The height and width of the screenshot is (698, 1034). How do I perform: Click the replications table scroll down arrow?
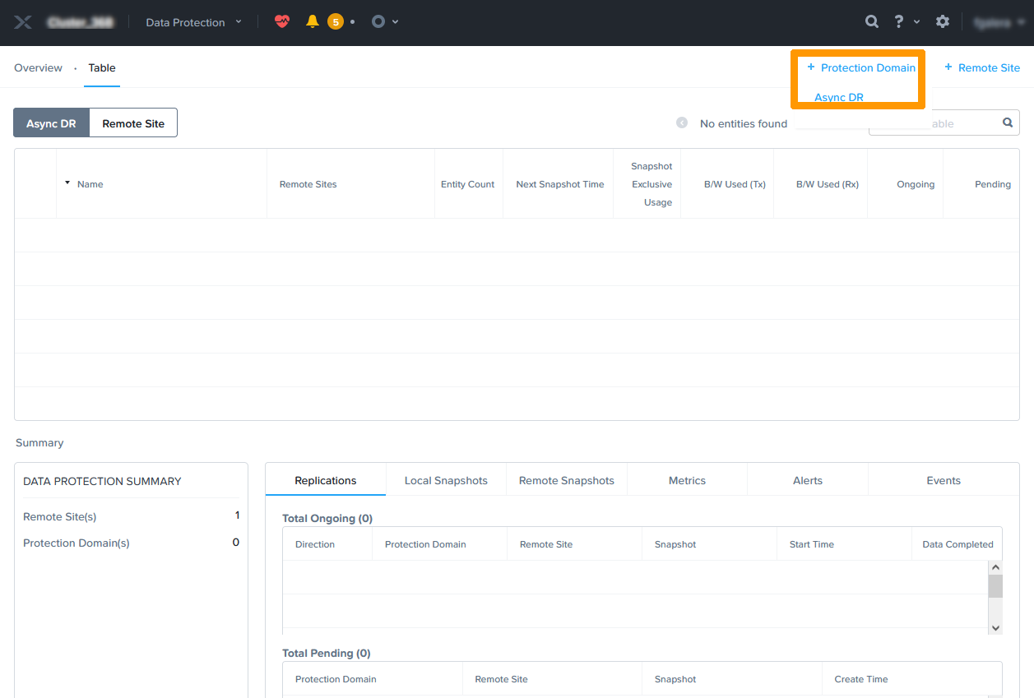tap(995, 627)
